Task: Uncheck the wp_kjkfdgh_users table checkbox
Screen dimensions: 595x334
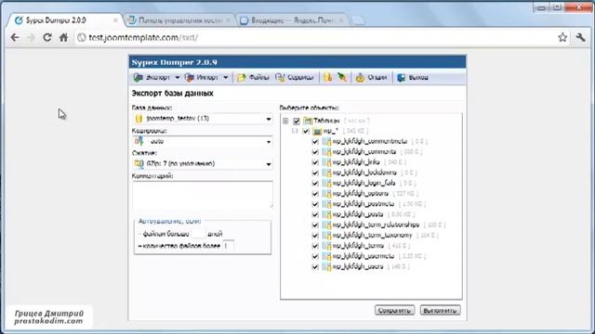Action: click(x=315, y=266)
